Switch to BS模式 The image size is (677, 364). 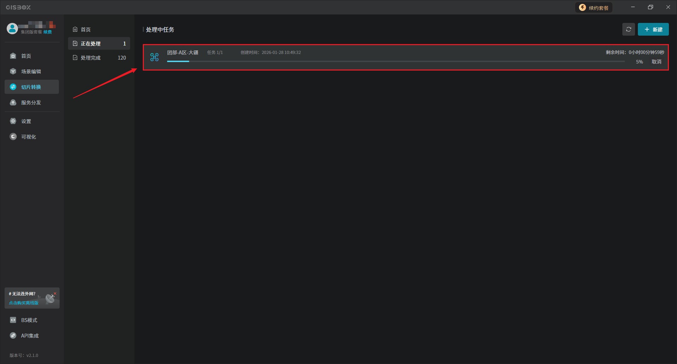(29, 320)
